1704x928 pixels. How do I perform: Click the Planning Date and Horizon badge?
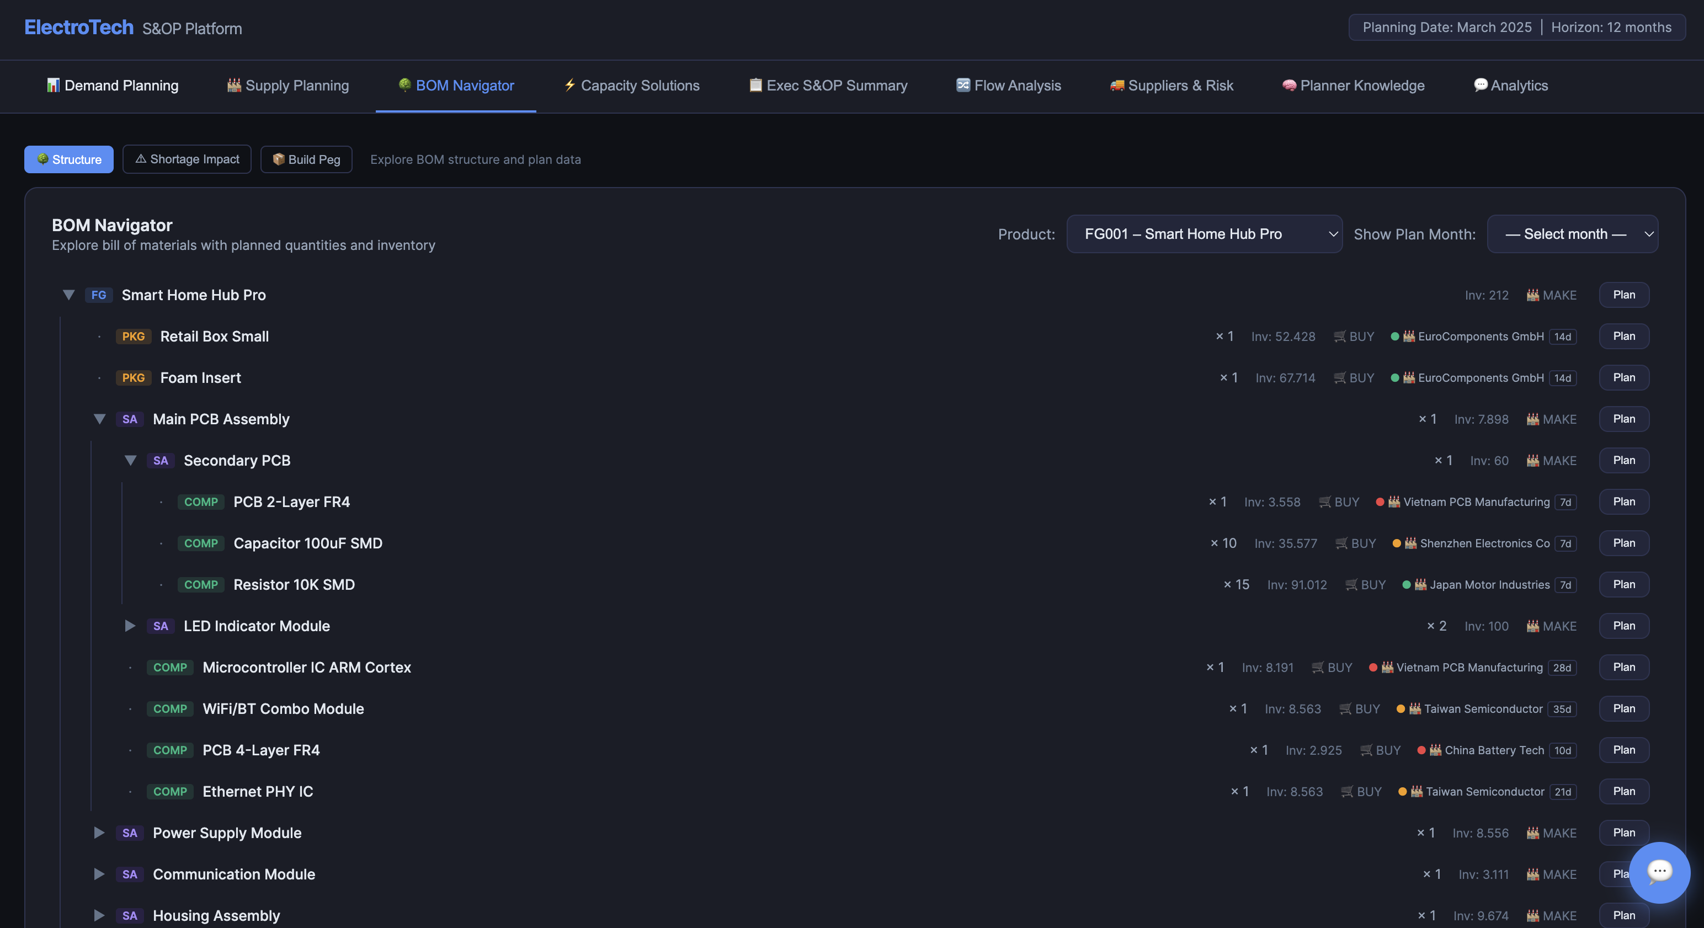(1517, 27)
